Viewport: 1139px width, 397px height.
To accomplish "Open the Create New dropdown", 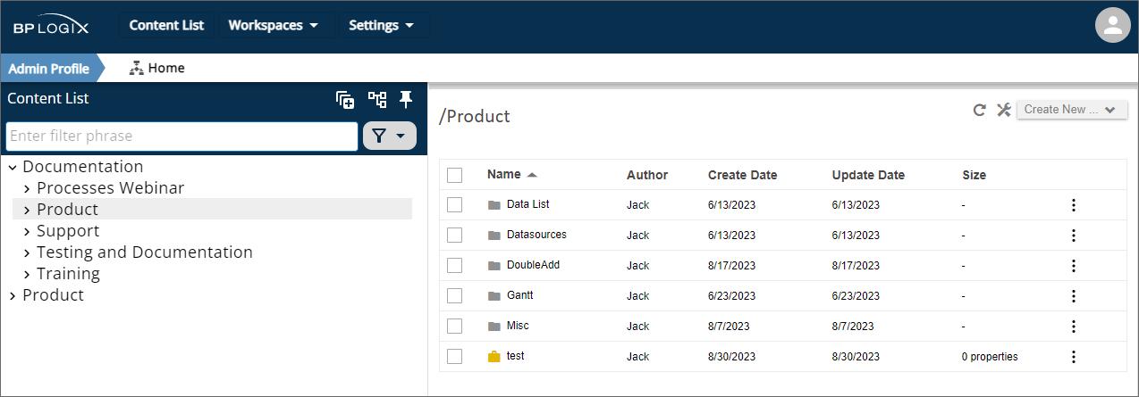I will [x=1071, y=110].
